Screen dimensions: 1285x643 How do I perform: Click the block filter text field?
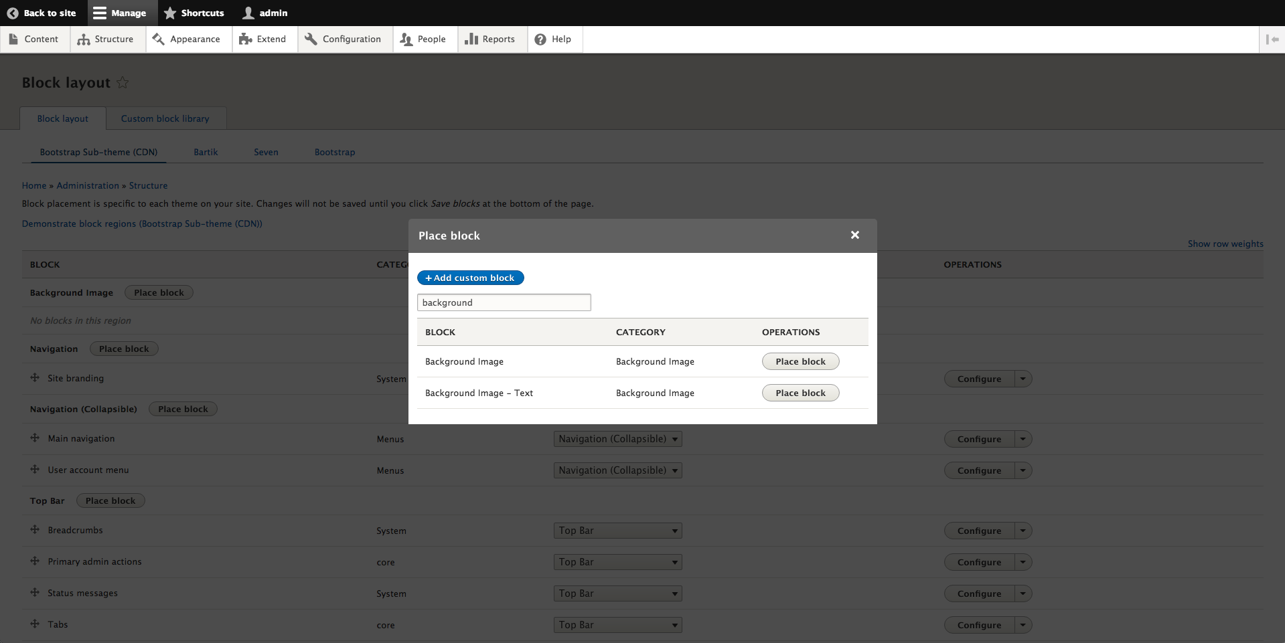[x=504, y=302]
